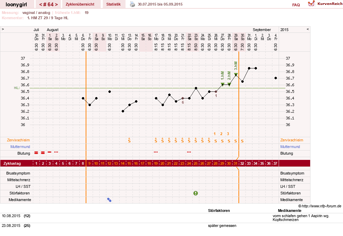Click the Blutung label on the left
Image resolution: width=343 pixels, height=236 pixels.
pos(24,153)
